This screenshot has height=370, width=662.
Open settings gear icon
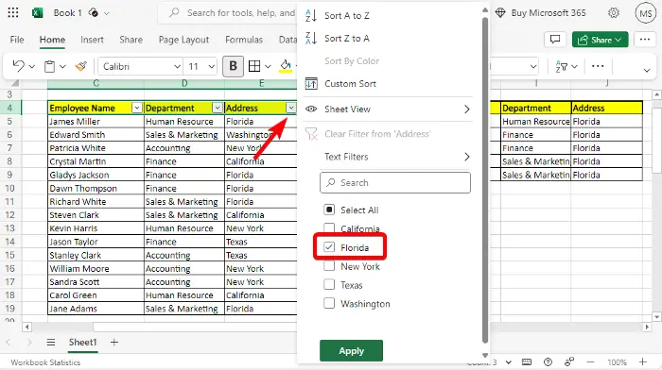(614, 13)
